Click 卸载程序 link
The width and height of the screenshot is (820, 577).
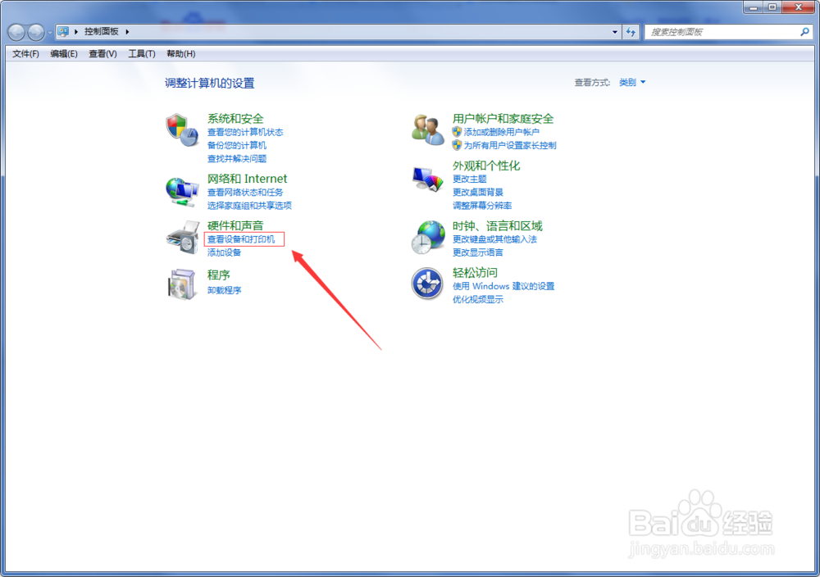tap(225, 290)
